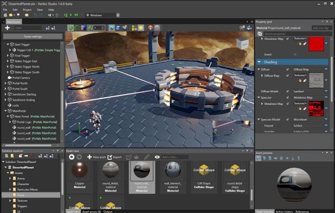Screen dimensions: 335x213
Task: Click the colored grid squares icon
Action: point(134,28)
